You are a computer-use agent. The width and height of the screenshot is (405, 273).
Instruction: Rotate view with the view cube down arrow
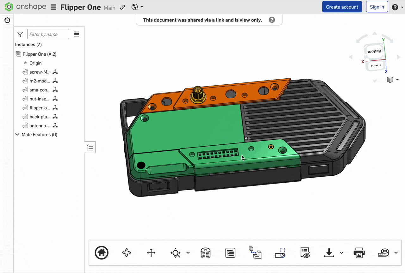(x=375, y=81)
